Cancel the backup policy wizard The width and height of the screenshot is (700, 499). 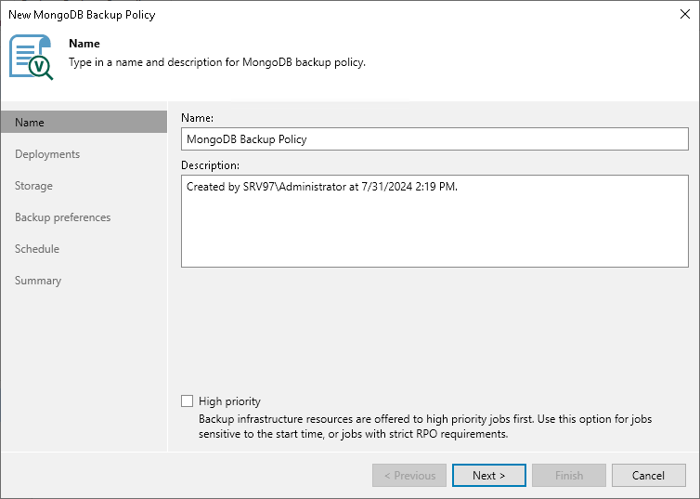(x=649, y=476)
